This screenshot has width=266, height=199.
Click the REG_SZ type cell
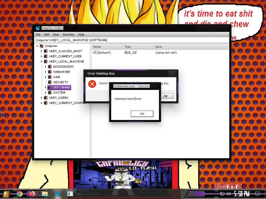pos(130,53)
